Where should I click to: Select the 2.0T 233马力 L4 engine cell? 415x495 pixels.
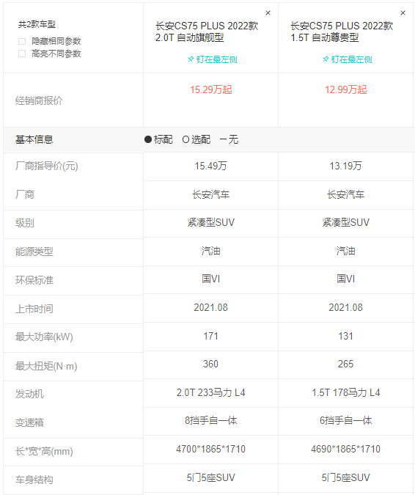click(x=211, y=393)
